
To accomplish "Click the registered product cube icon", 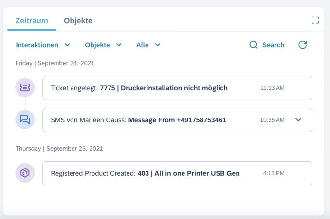I will point(25,173).
